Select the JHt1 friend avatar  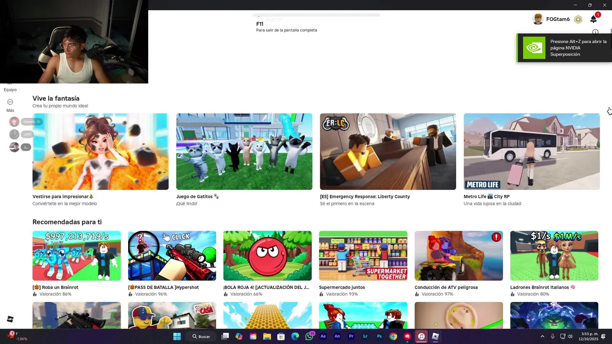[x=14, y=134]
